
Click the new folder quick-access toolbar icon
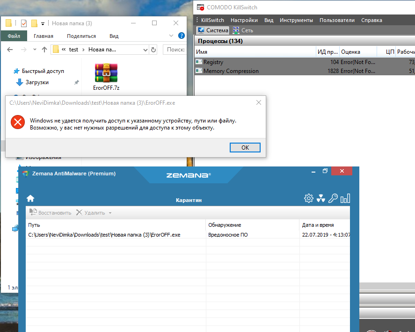(x=34, y=23)
